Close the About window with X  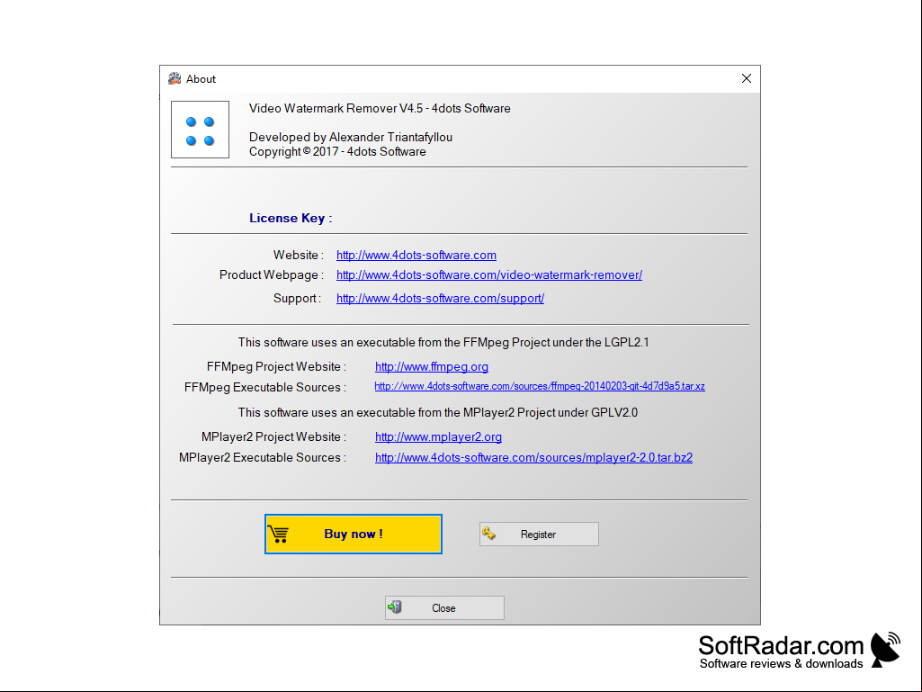pyautogui.click(x=747, y=78)
